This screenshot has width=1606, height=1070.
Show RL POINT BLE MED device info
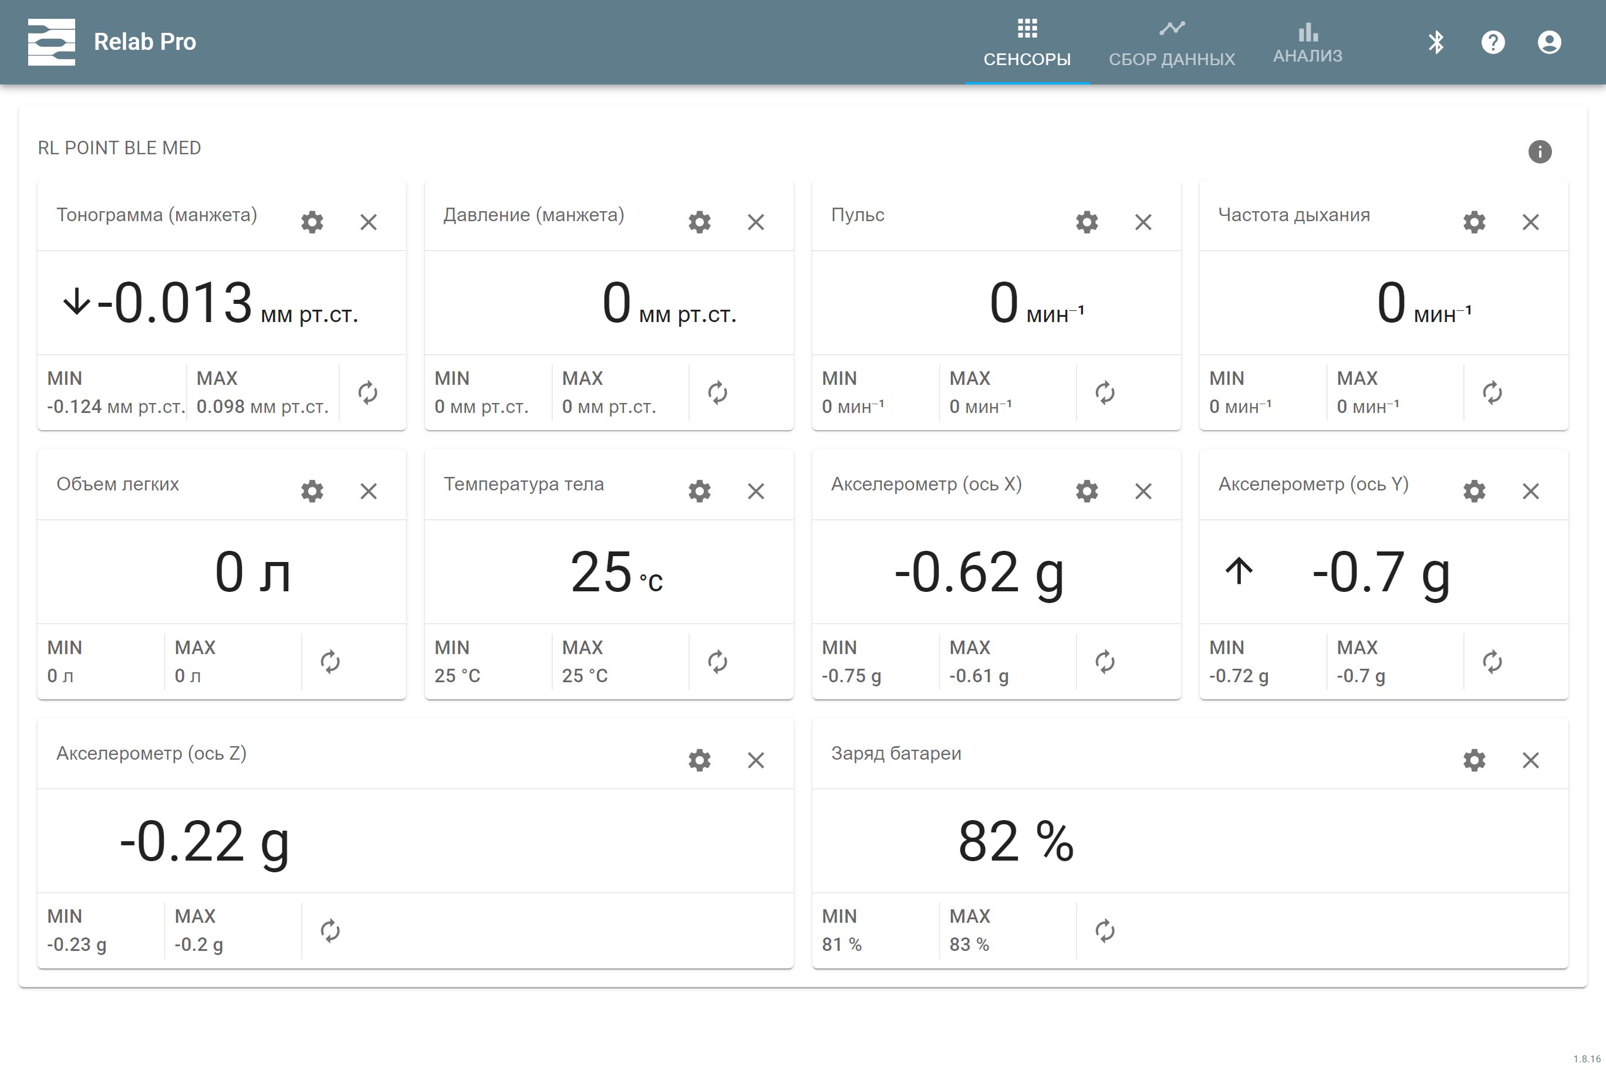(1539, 151)
